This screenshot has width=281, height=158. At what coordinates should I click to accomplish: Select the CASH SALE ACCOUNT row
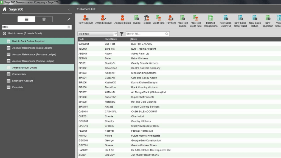click(179, 112)
